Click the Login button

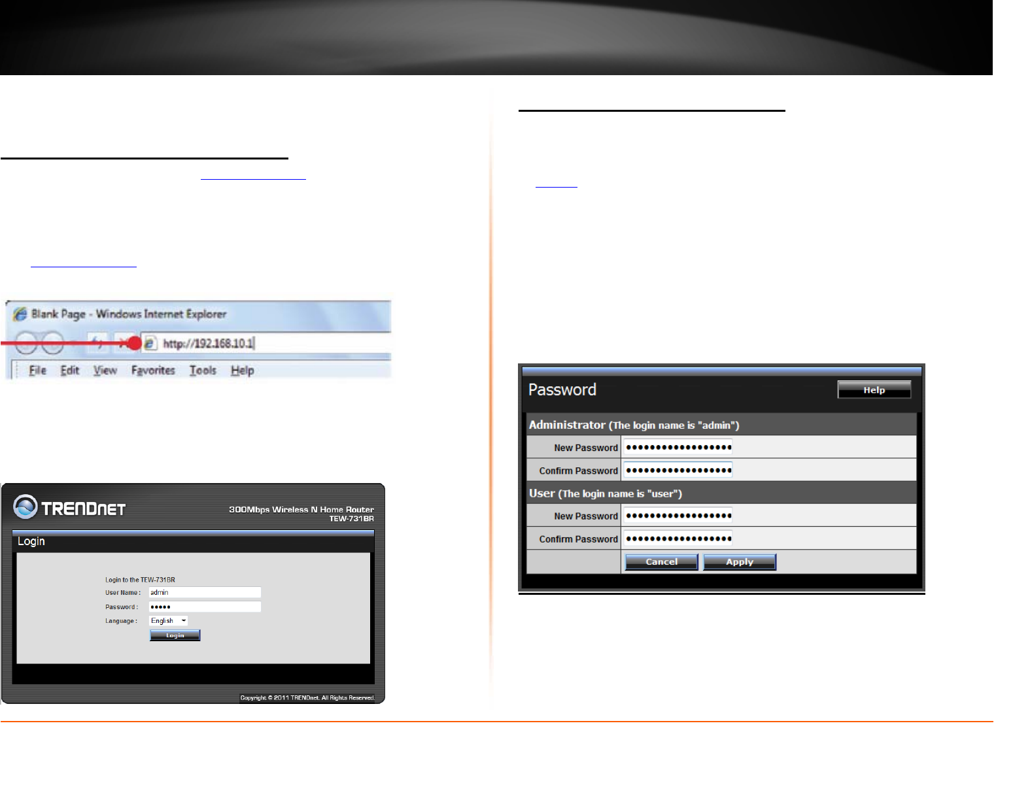pyautogui.click(x=175, y=635)
